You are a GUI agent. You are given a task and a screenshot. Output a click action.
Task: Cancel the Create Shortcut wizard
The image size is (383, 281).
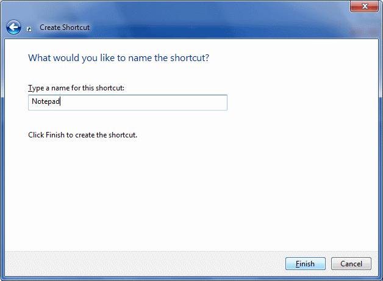(351, 264)
